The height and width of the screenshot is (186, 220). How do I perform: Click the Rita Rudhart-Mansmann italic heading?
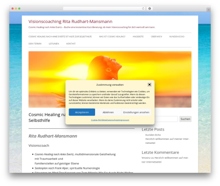(x=53, y=136)
